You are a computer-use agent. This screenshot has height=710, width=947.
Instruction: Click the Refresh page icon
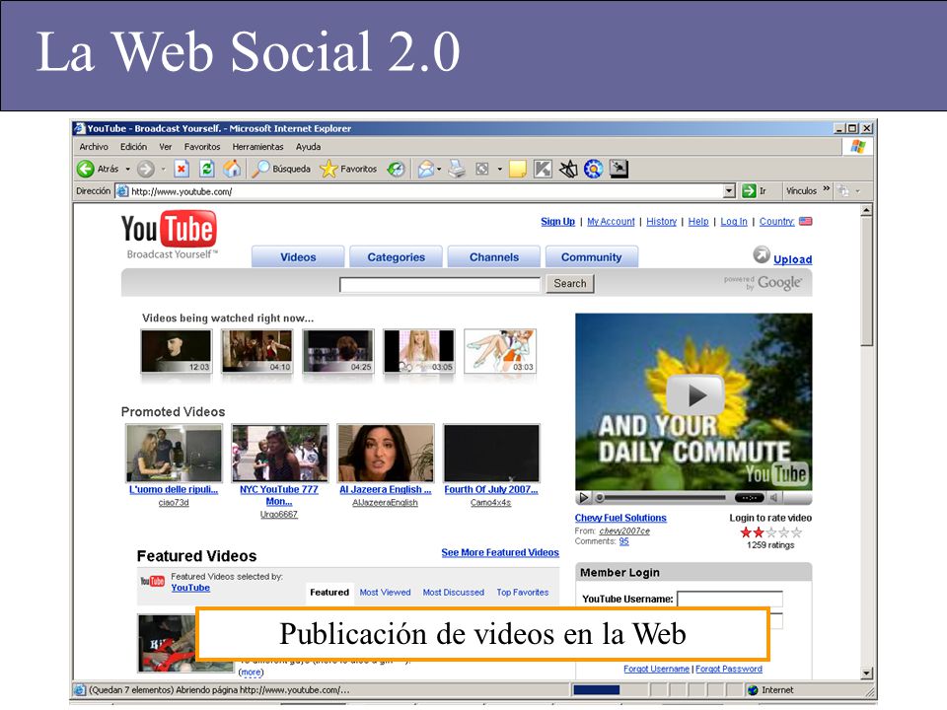click(206, 169)
